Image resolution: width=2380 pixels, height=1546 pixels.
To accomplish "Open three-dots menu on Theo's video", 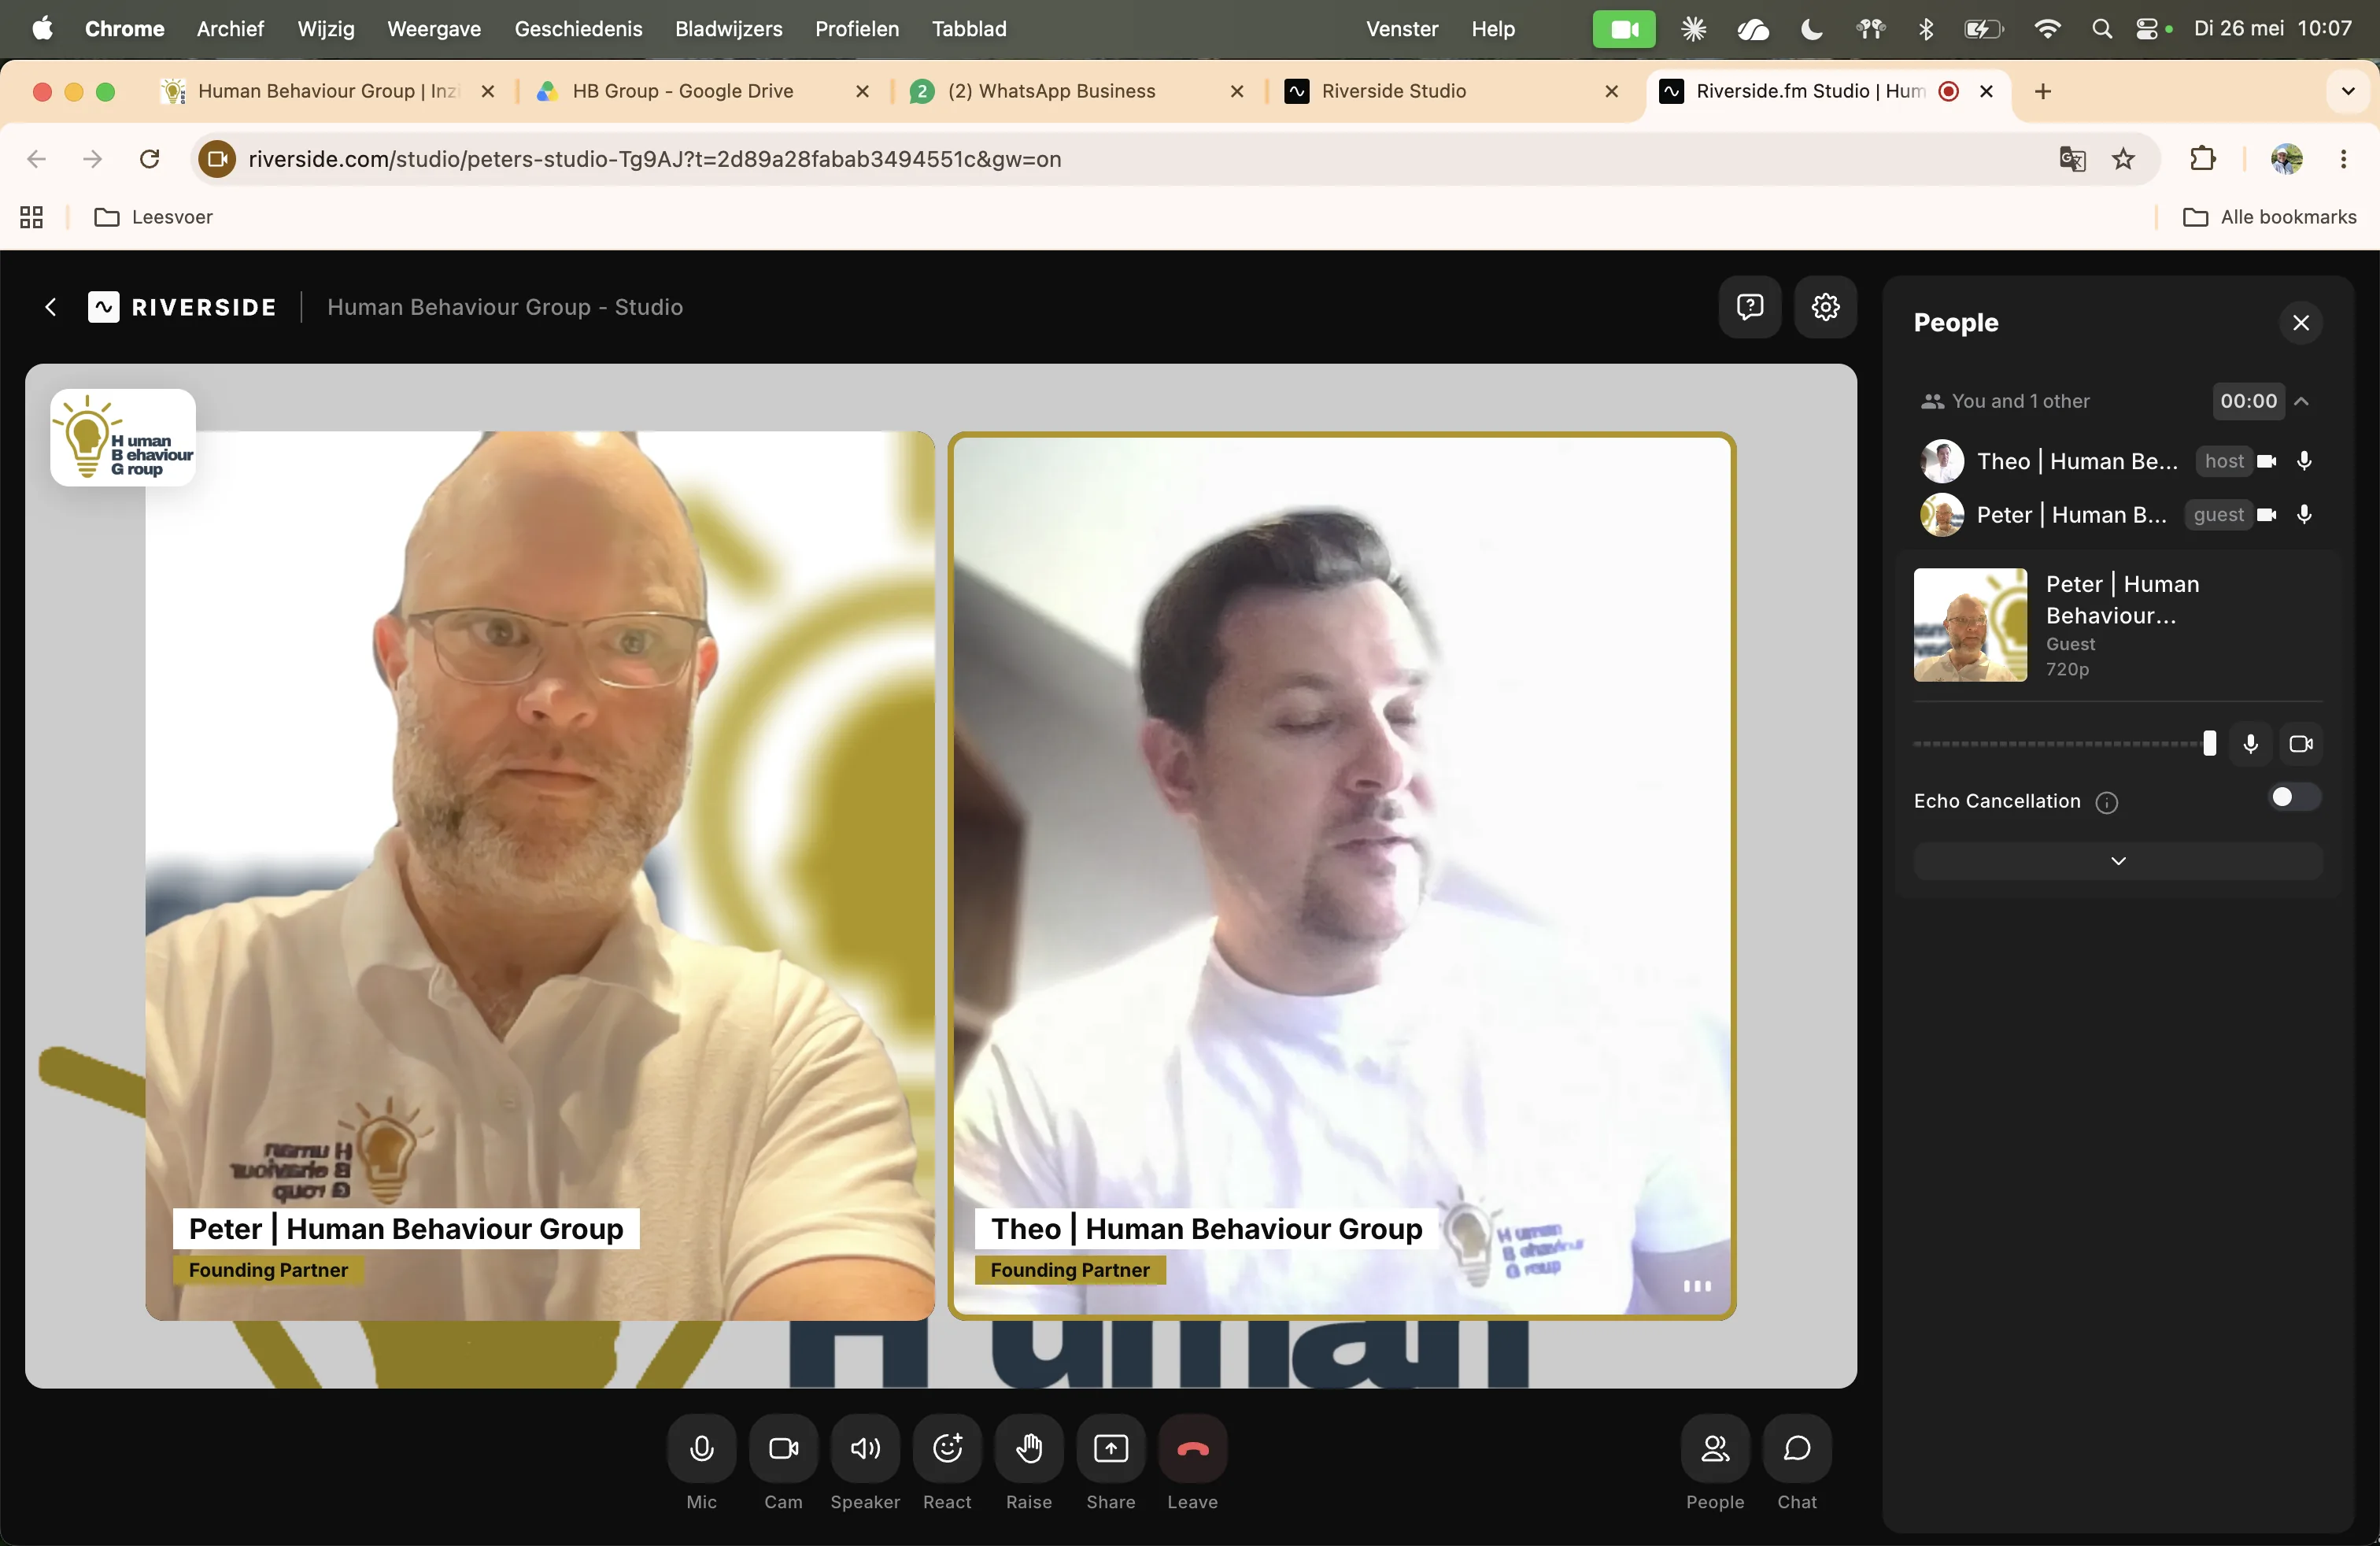I will 1697,1286.
